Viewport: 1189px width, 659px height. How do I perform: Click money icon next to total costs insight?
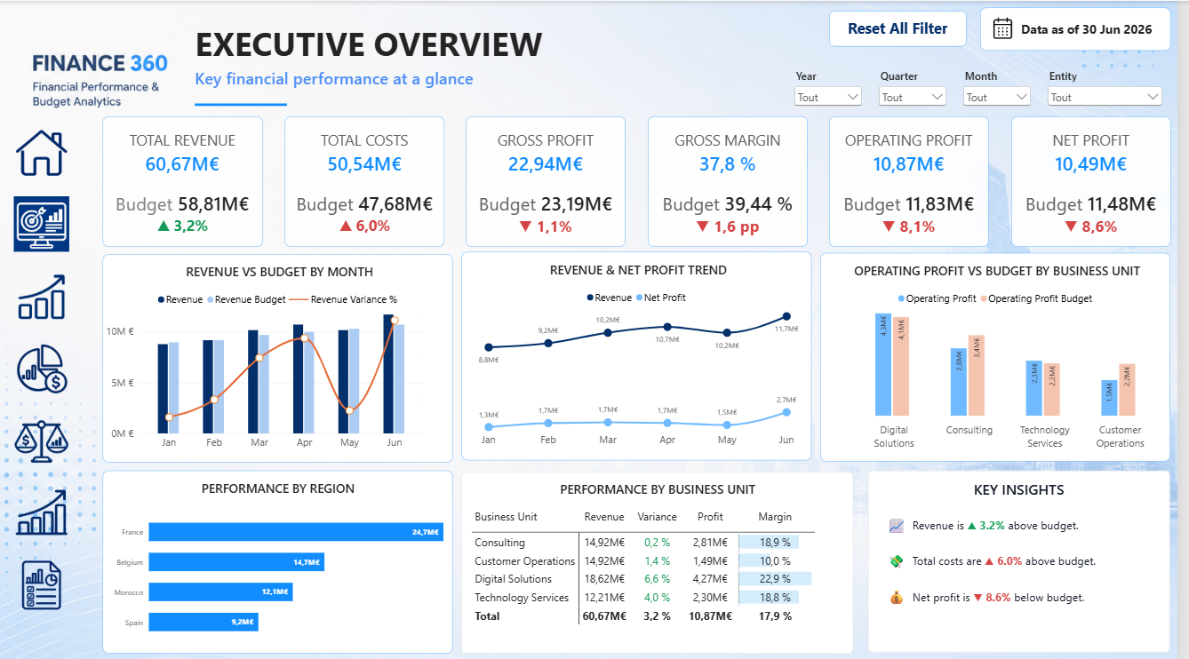(x=896, y=561)
